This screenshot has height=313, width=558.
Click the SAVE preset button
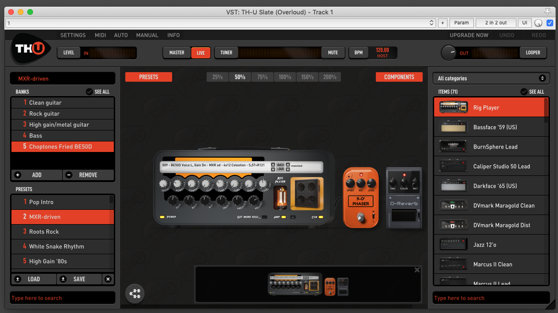pyautogui.click(x=79, y=279)
